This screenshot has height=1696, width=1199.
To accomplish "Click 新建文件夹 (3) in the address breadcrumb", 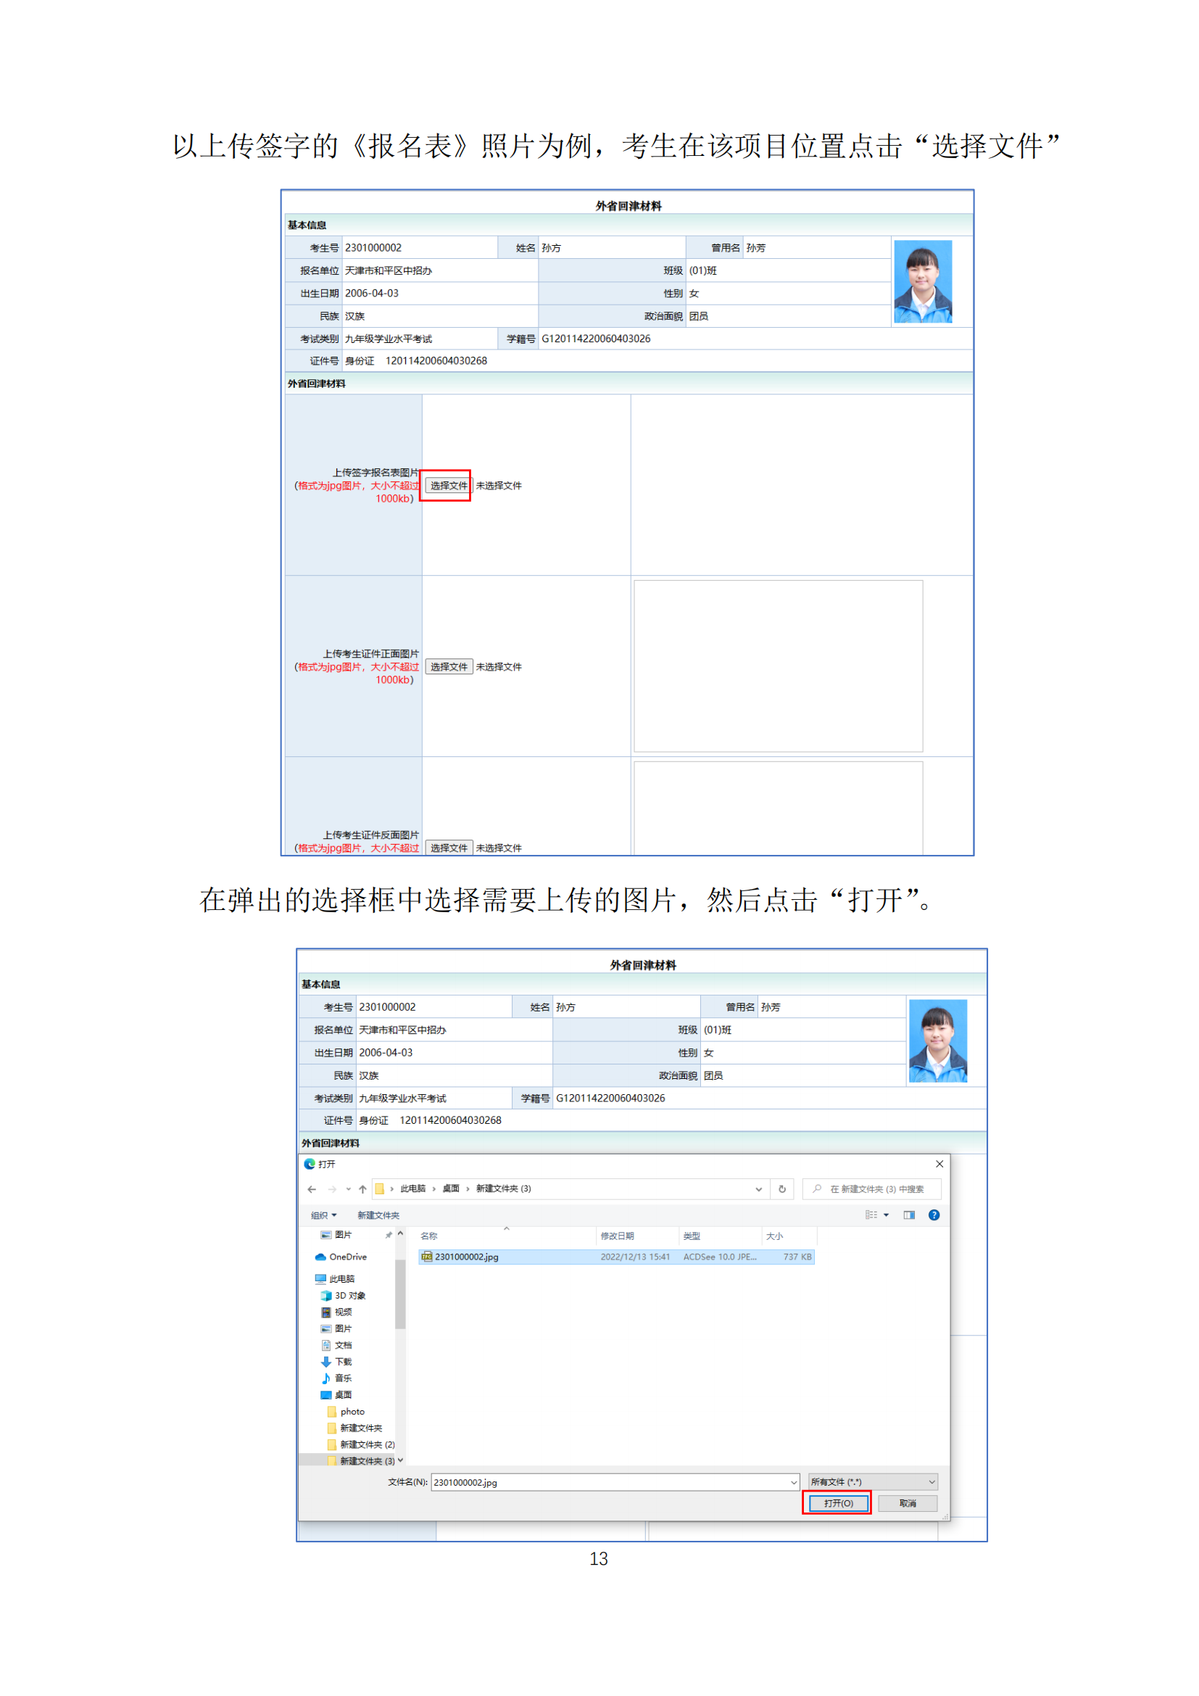I will click(x=504, y=1188).
